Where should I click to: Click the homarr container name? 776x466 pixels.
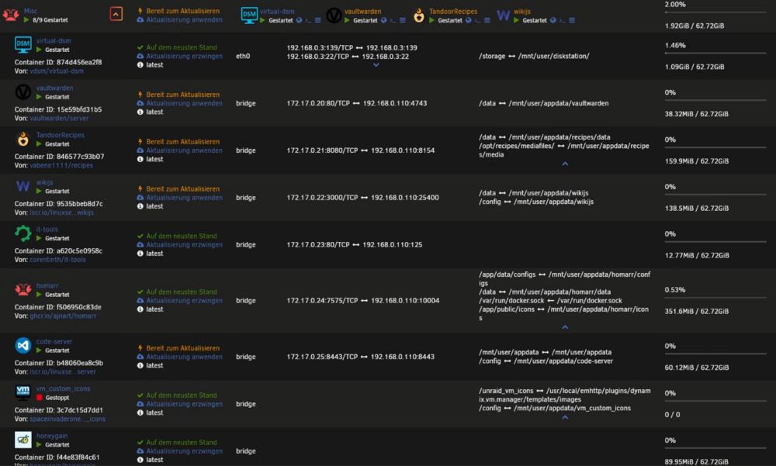[47, 285]
